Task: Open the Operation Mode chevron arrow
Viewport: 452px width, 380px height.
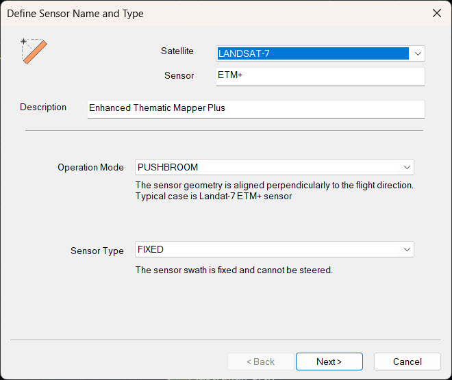Action: pos(407,167)
